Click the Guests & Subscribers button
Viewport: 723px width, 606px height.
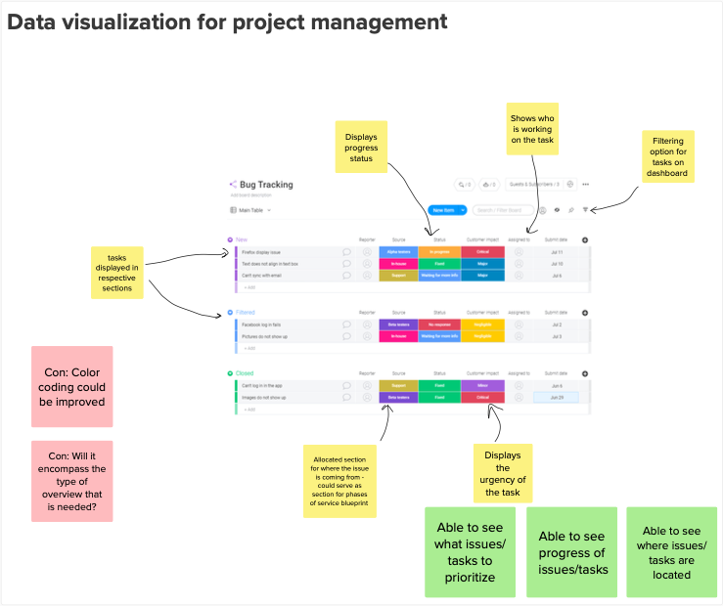pos(536,184)
